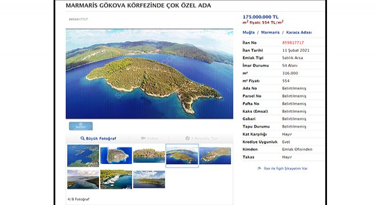Screen dimensions: 376x205
Task: Switch to the Video tab
Action: coord(149,138)
